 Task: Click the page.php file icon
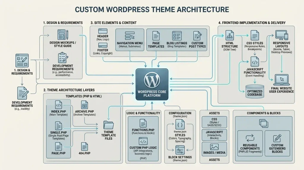coord(58,147)
